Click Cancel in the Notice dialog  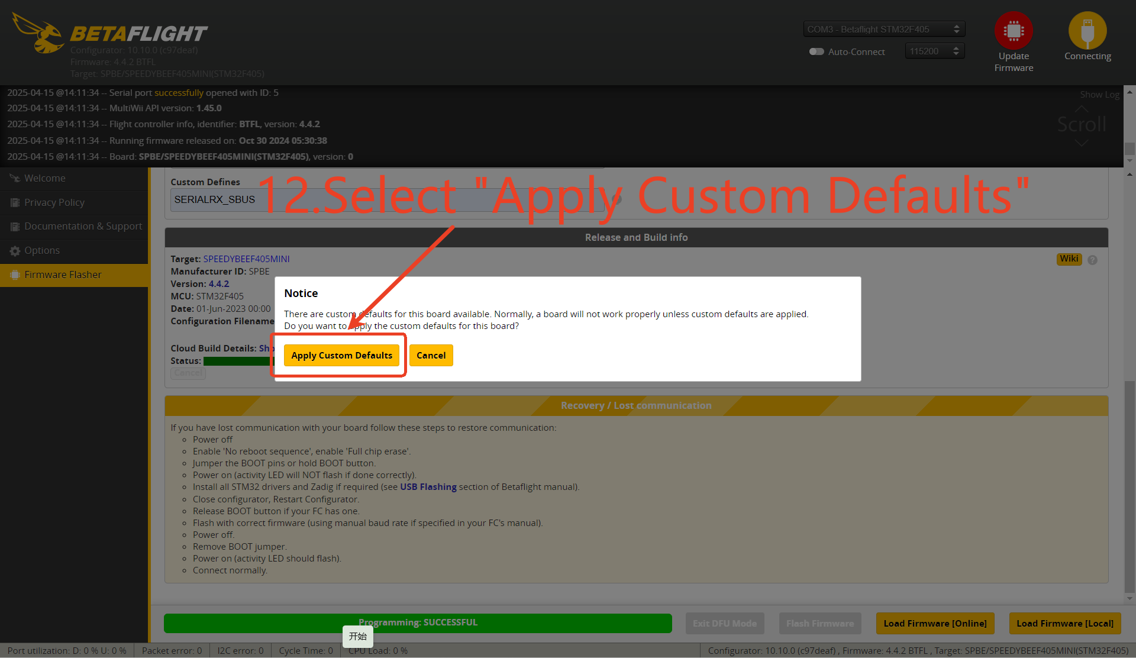click(431, 356)
